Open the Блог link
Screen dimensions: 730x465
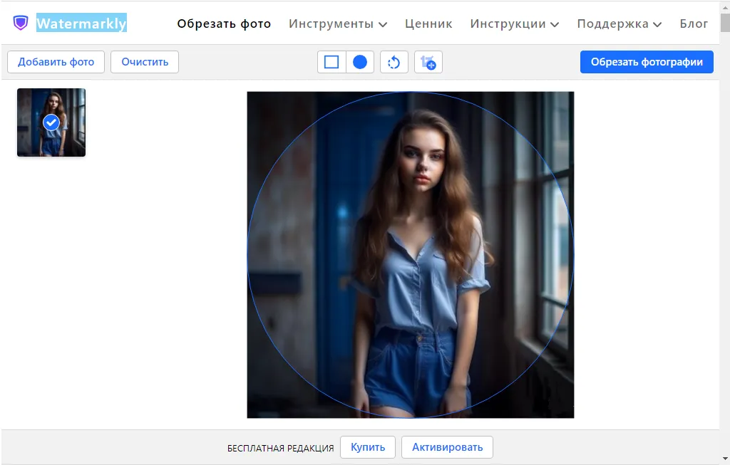point(694,23)
